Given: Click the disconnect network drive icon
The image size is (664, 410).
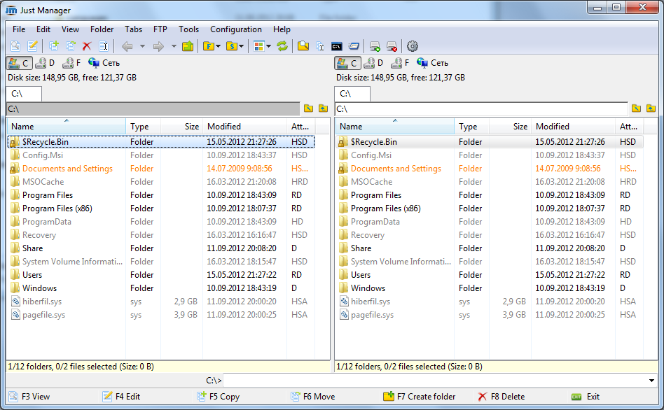Looking at the screenshot, I should coord(392,45).
